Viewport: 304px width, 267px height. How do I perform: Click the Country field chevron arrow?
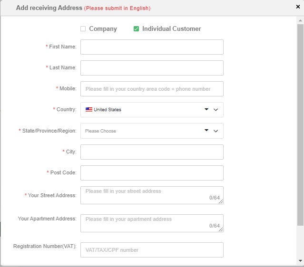pos(216,110)
